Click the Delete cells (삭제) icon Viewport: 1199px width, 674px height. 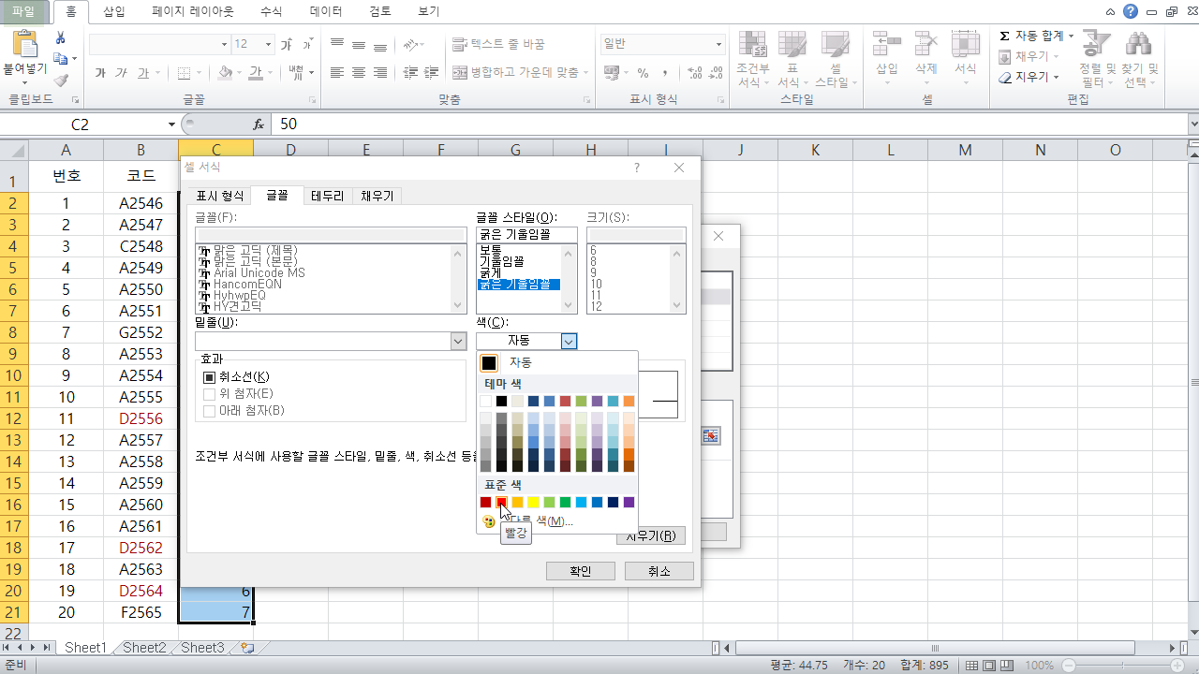click(x=925, y=45)
